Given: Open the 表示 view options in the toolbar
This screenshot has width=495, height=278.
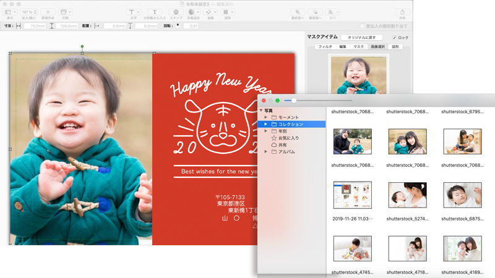Looking at the screenshot, I should (10, 12).
